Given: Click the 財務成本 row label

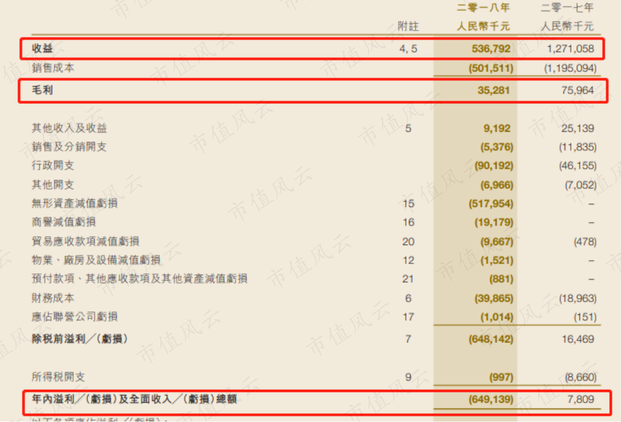Looking at the screenshot, I should pyautogui.click(x=53, y=298).
